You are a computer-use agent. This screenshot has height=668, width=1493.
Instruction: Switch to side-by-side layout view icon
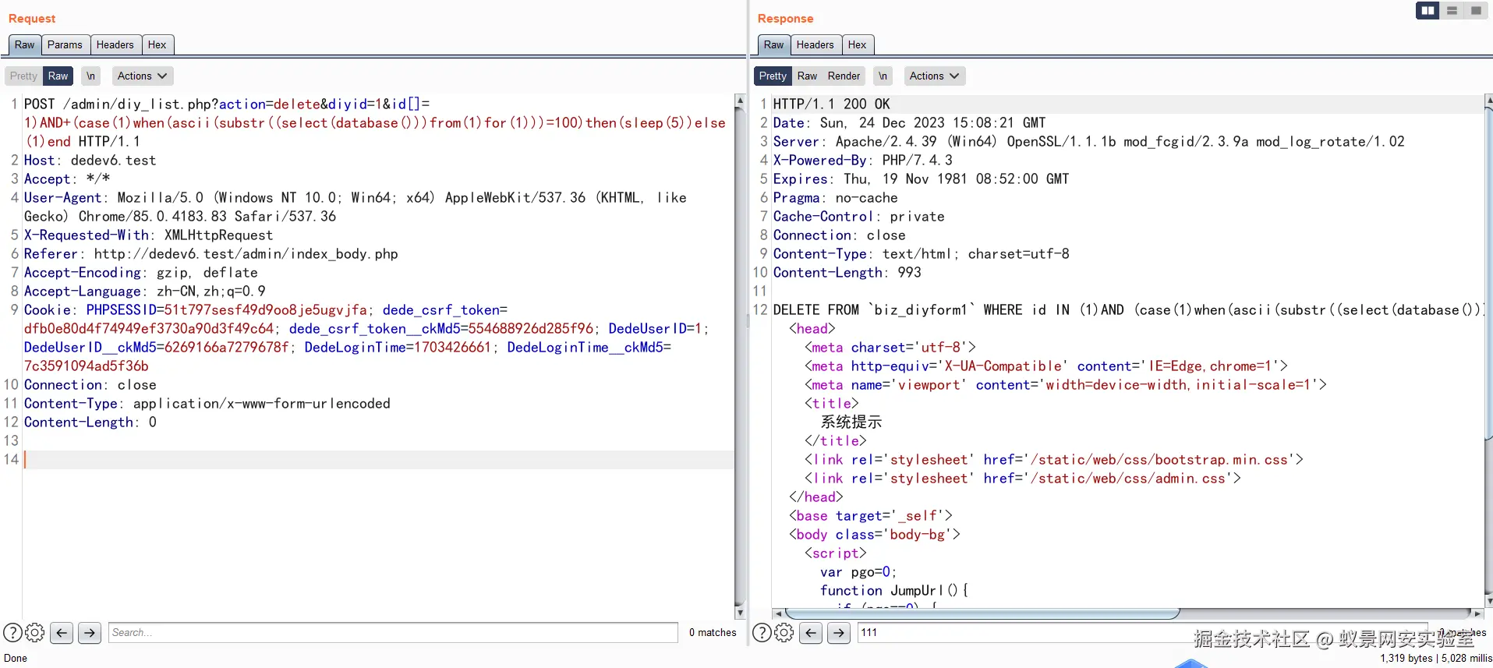[x=1428, y=11]
